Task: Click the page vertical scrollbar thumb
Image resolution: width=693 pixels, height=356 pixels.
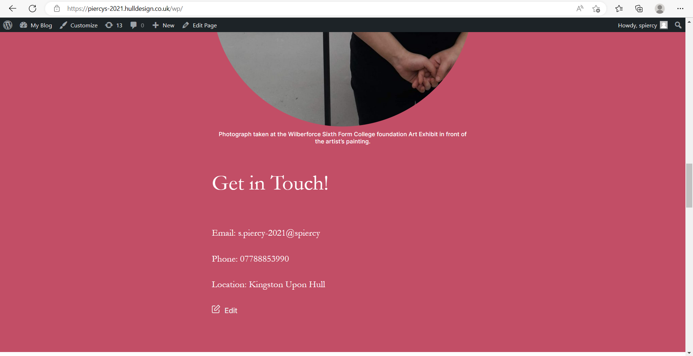Action: pos(689,185)
